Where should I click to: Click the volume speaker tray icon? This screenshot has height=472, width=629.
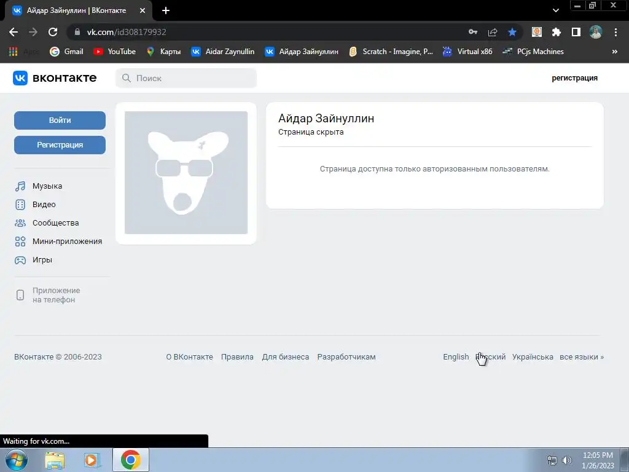(567, 460)
